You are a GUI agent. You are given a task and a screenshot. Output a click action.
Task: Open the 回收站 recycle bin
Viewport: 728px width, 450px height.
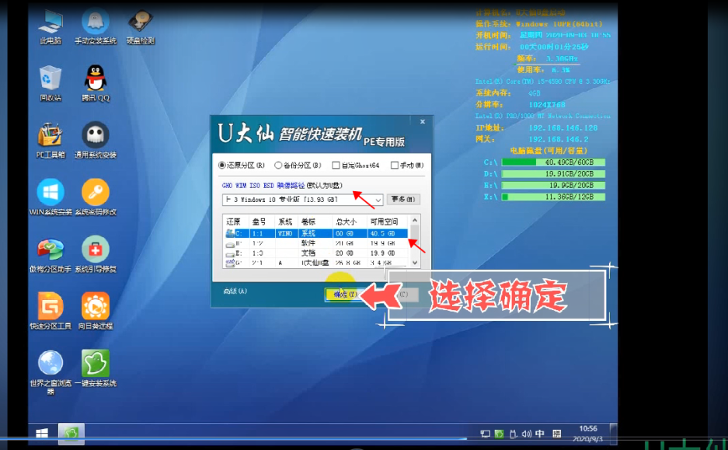[51, 84]
